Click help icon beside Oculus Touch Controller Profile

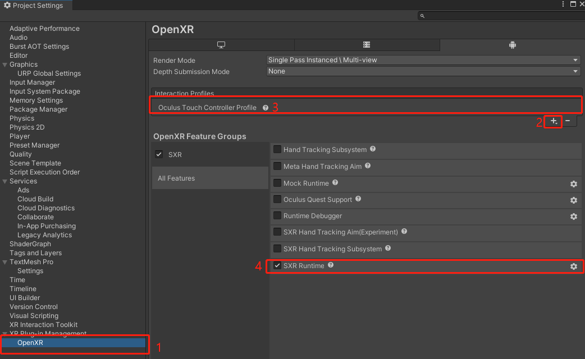pos(266,108)
